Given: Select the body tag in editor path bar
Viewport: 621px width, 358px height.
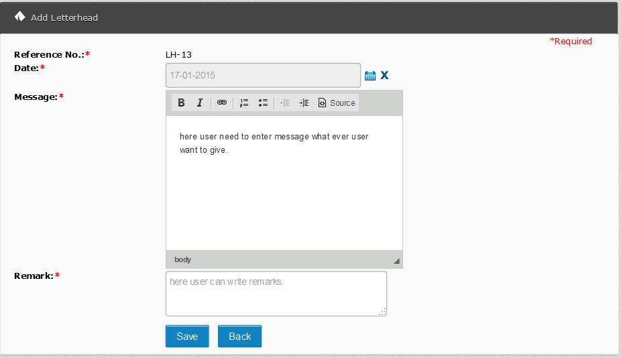Looking at the screenshot, I should coord(182,259).
